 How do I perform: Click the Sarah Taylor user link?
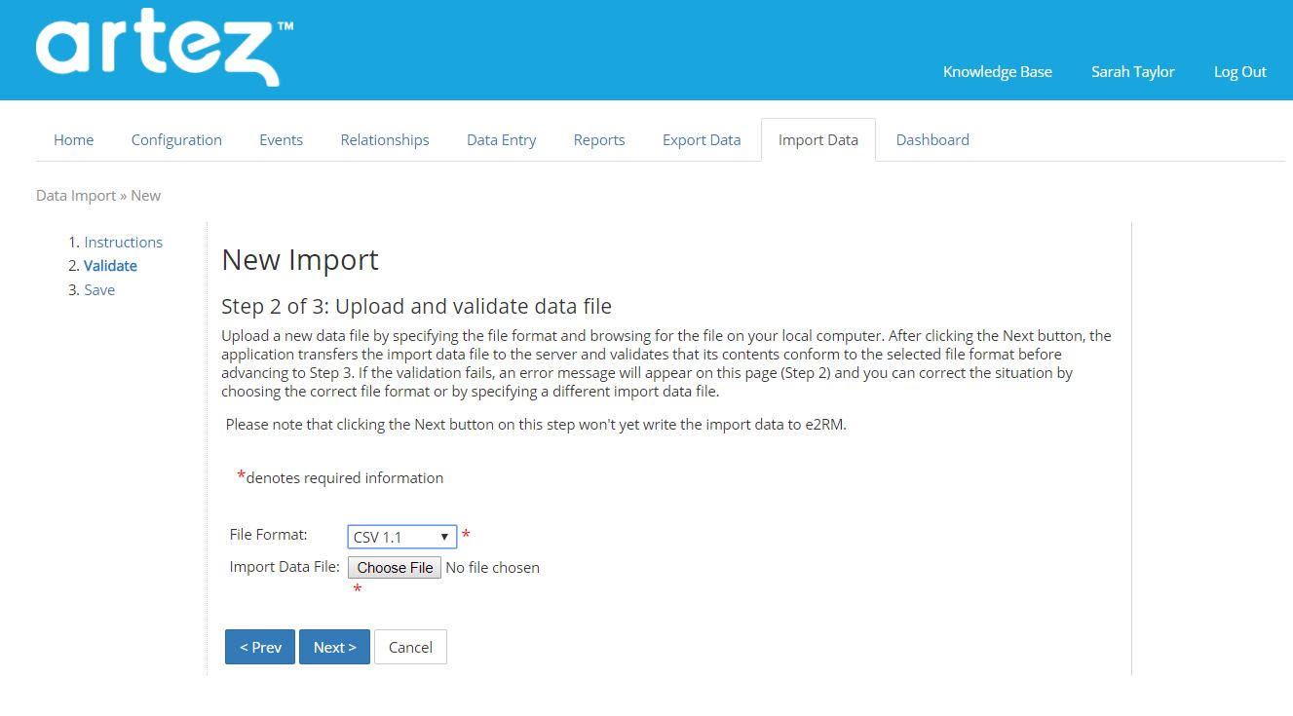1132,71
